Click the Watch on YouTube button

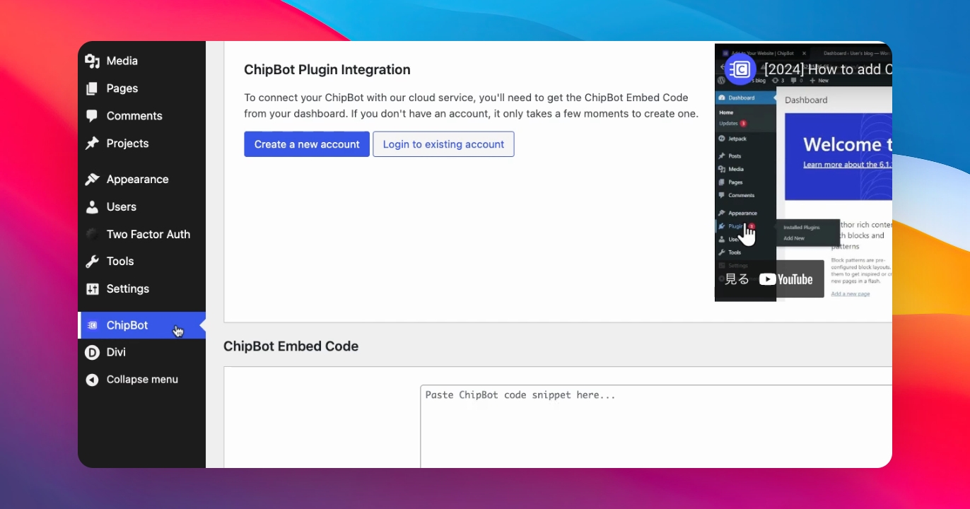coord(769,279)
